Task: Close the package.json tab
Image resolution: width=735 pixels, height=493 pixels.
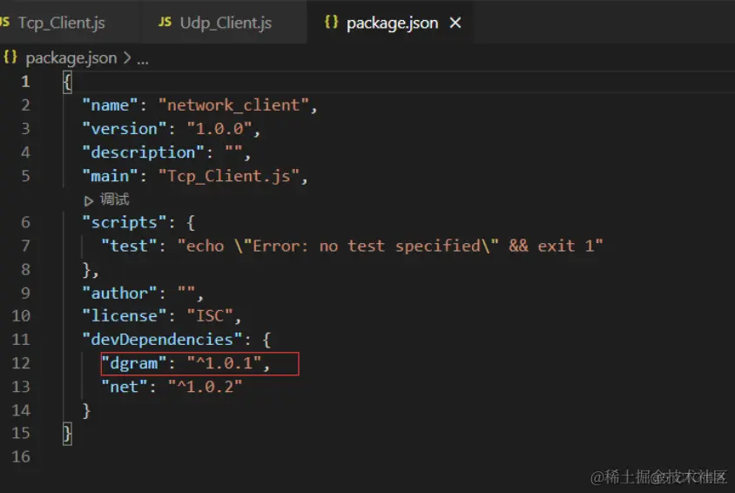Action: [455, 23]
